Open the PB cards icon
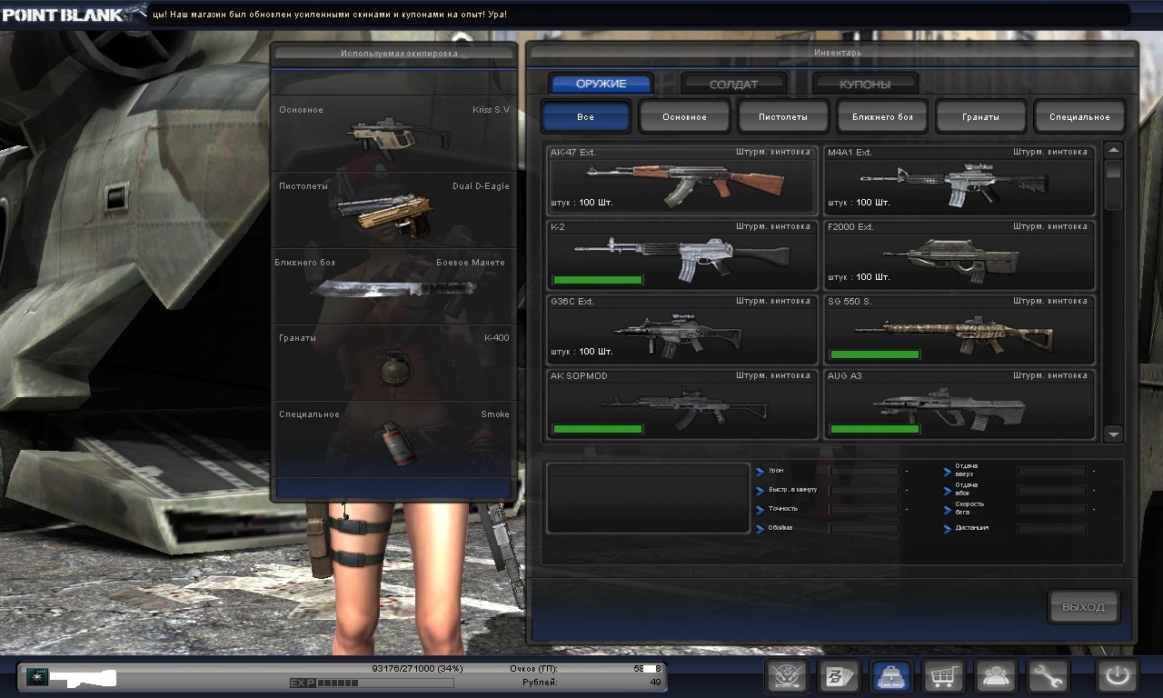1163x698 pixels. (x=840, y=676)
